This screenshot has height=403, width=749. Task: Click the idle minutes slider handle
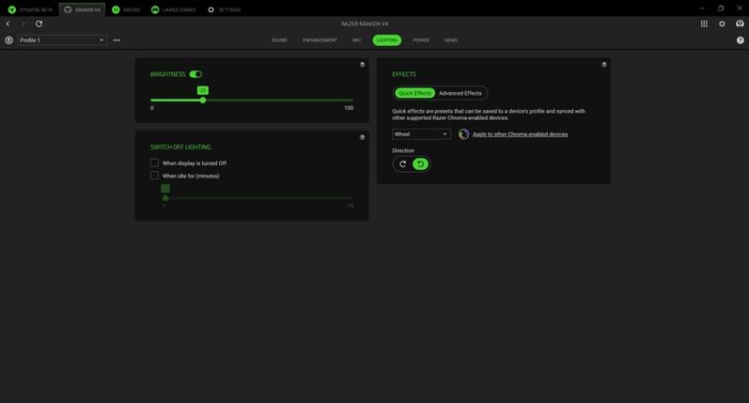165,198
